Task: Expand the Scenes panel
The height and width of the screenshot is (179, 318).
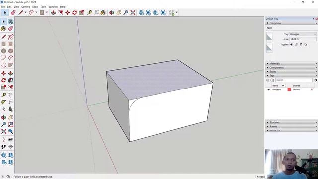Action: (267, 126)
